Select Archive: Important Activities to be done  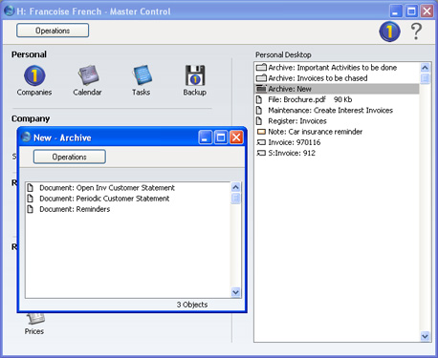pos(337,68)
